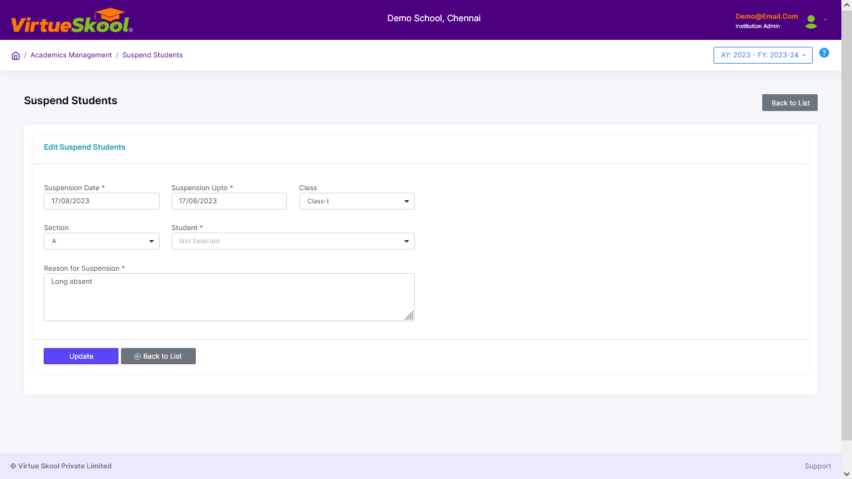
Task: Click Demo School, Chennai title
Action: [x=434, y=18]
